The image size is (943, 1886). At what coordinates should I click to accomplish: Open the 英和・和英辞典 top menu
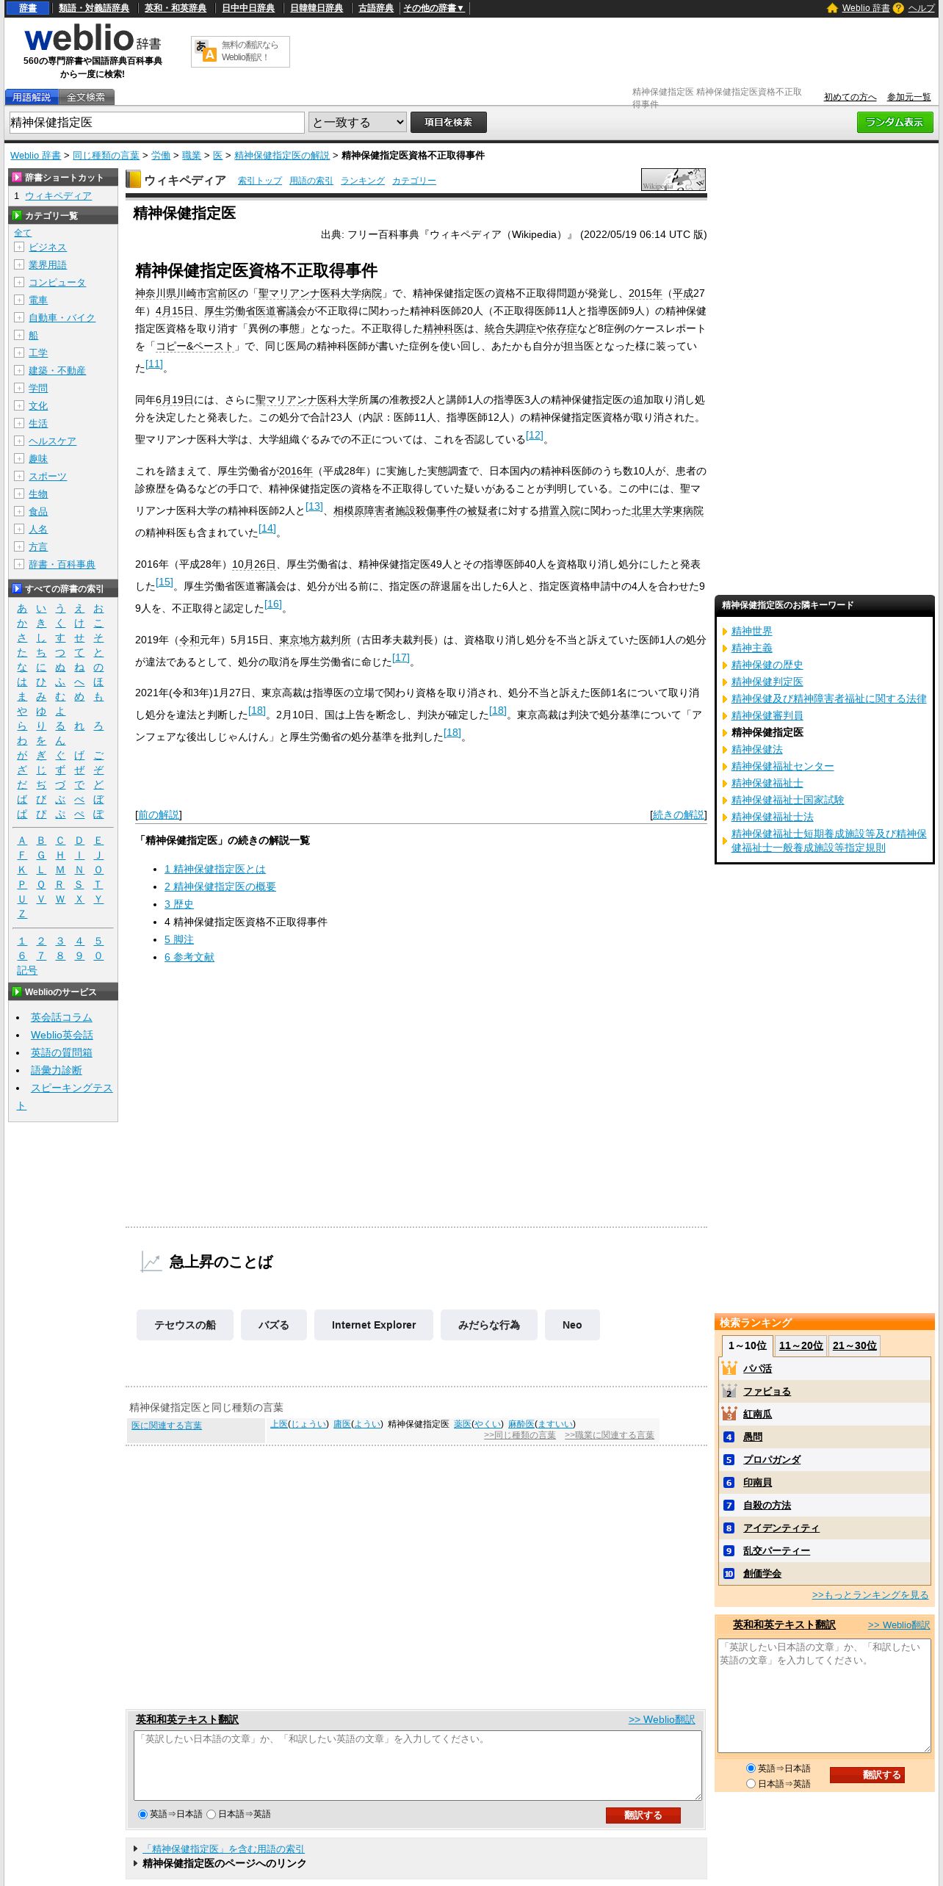click(x=175, y=8)
